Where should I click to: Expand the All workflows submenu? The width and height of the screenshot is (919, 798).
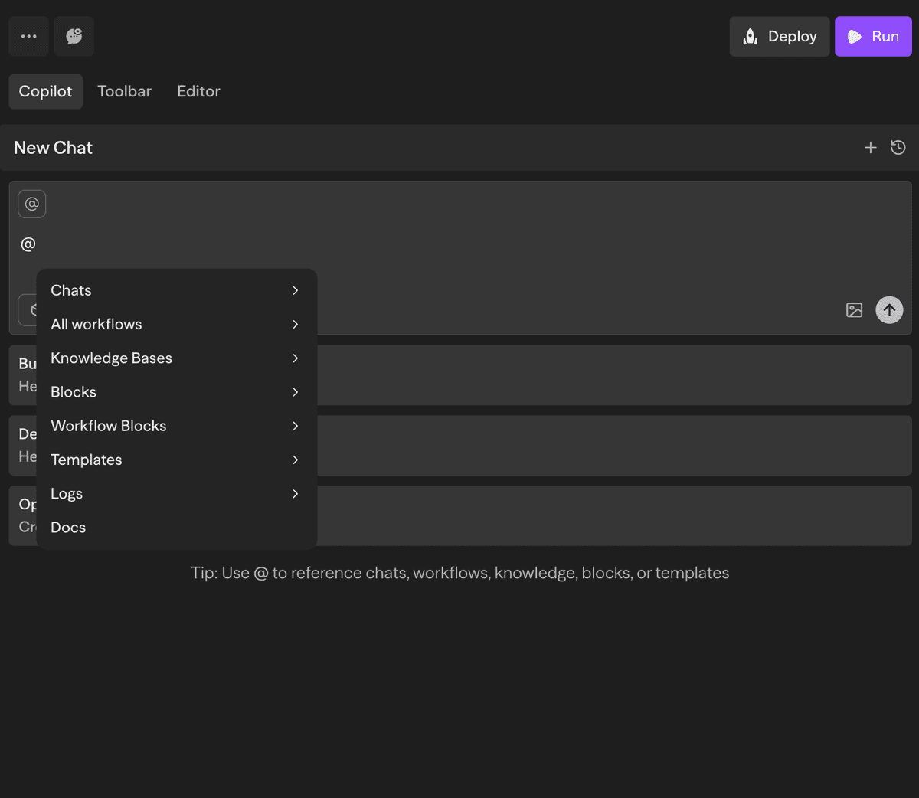click(296, 324)
